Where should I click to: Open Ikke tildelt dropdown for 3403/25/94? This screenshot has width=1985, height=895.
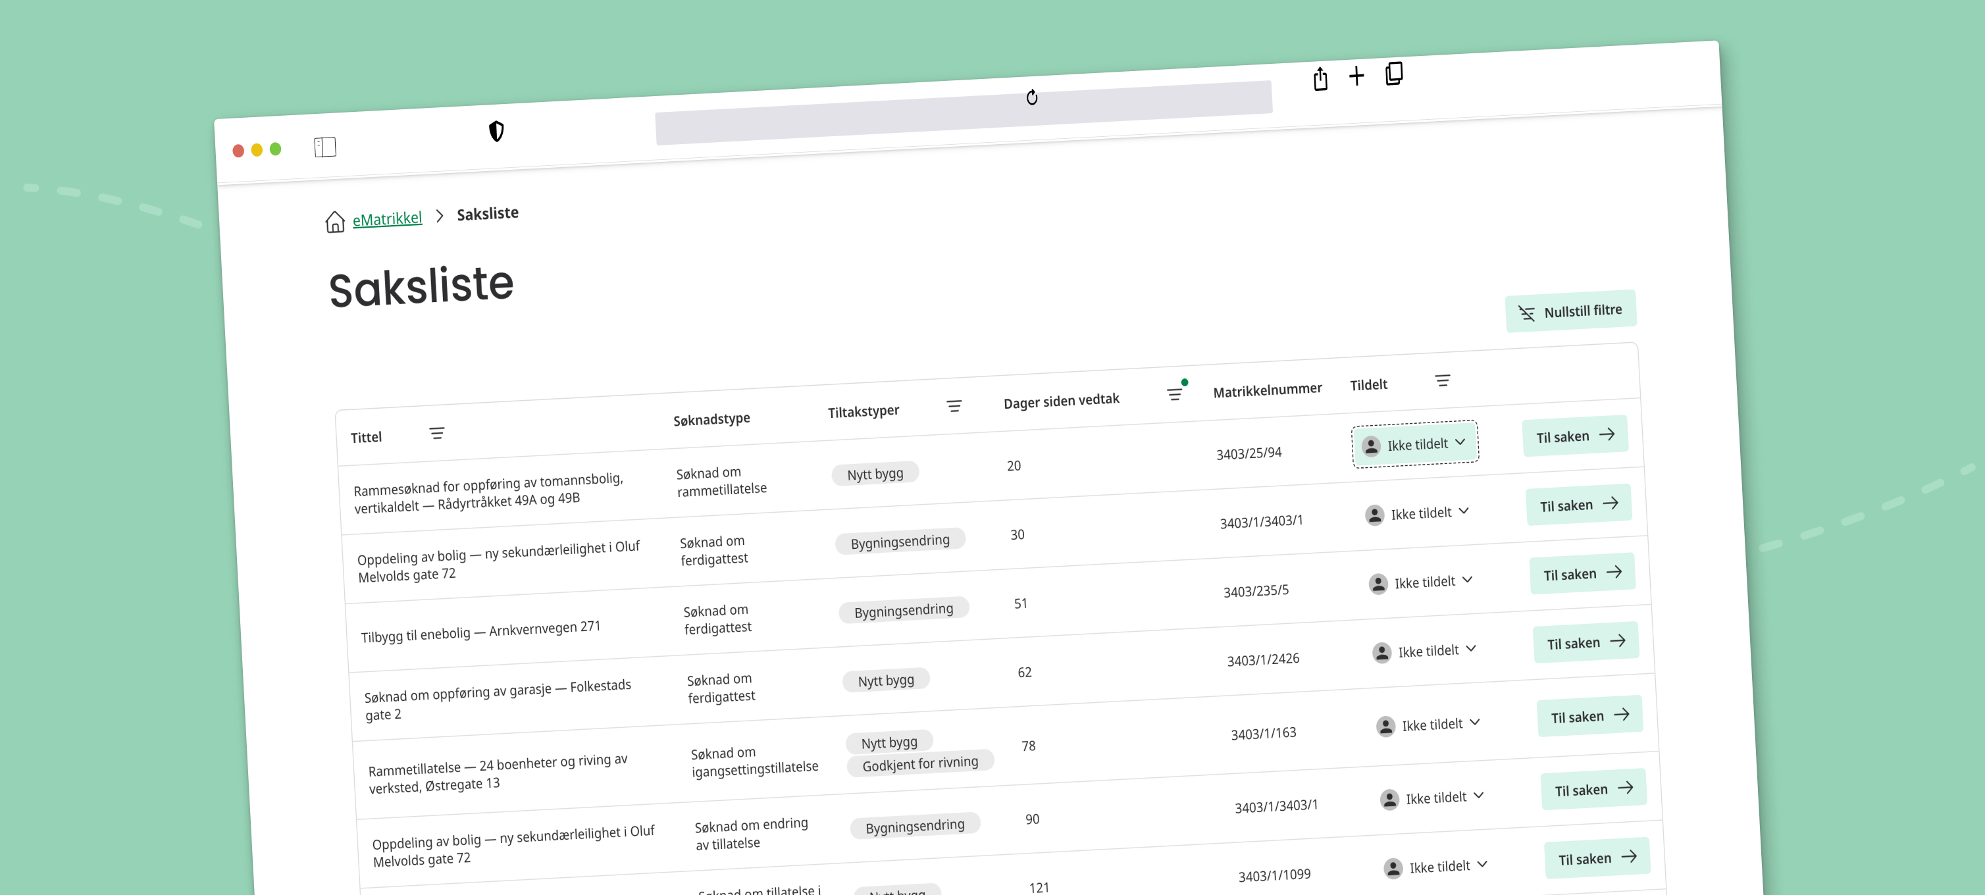[x=1415, y=444]
